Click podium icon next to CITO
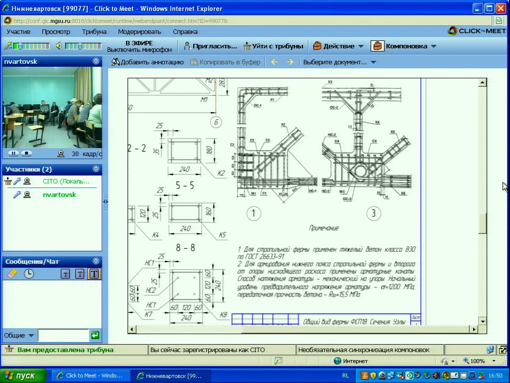The width and height of the screenshot is (510, 383). click(x=8, y=182)
